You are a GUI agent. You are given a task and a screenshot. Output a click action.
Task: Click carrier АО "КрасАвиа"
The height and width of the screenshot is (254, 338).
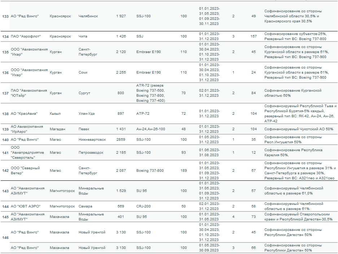click(x=24, y=114)
